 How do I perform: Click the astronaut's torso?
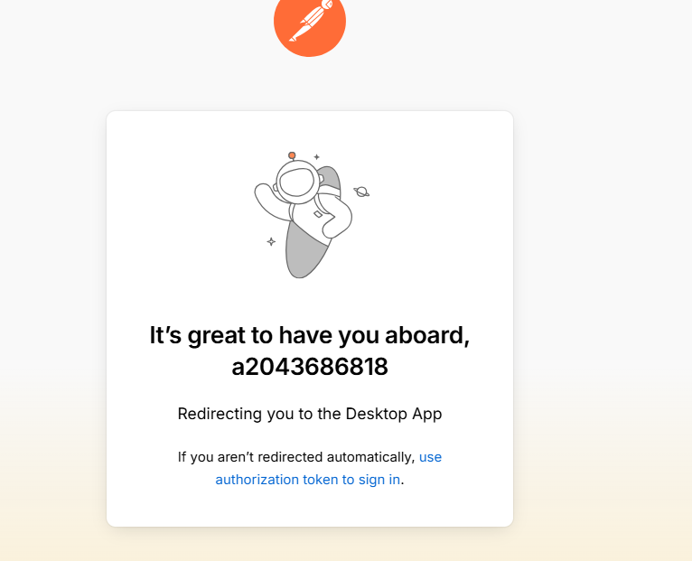point(311,220)
